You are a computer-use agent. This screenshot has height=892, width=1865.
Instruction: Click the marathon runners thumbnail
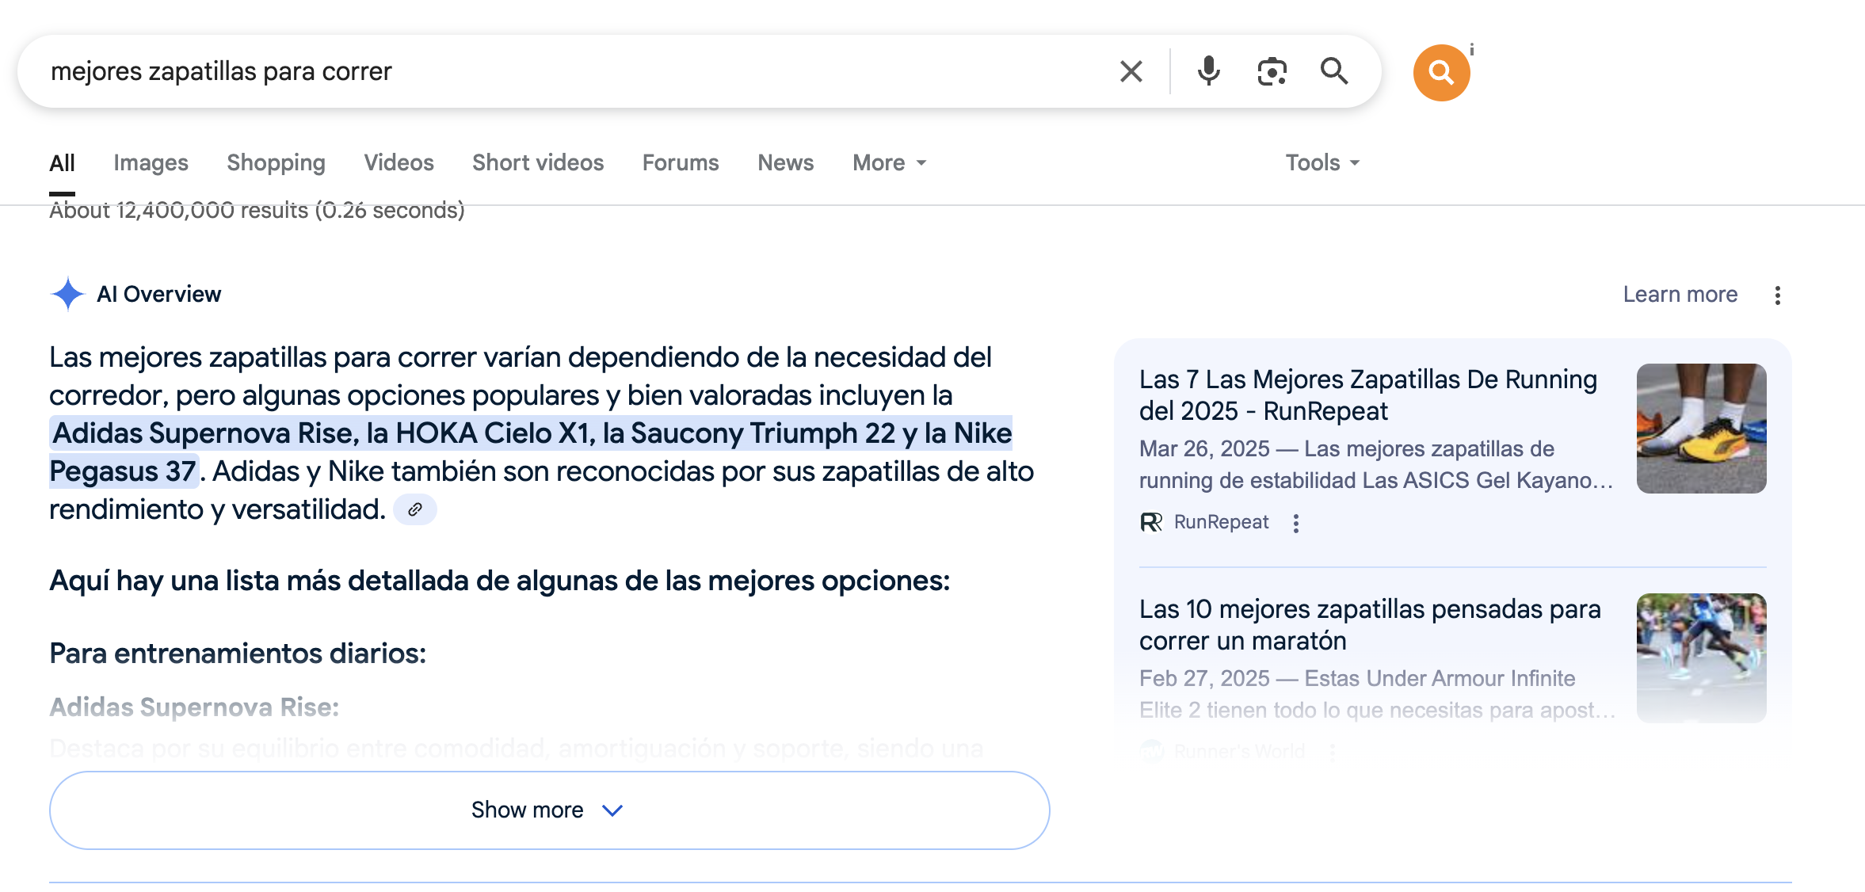tap(1701, 658)
